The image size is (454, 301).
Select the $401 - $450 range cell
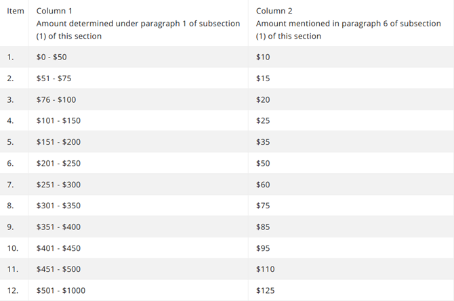click(58, 248)
